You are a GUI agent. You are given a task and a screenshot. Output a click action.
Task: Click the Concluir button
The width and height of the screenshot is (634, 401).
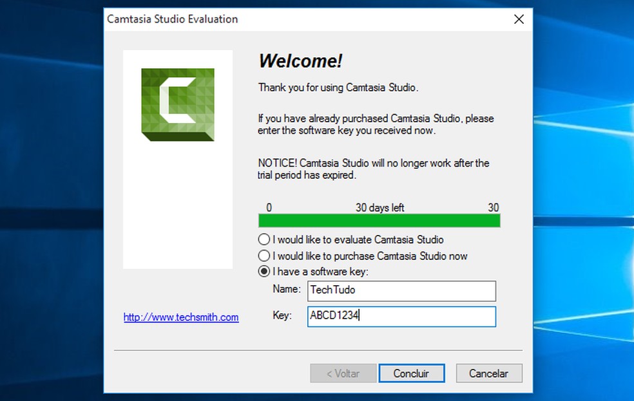pos(412,373)
